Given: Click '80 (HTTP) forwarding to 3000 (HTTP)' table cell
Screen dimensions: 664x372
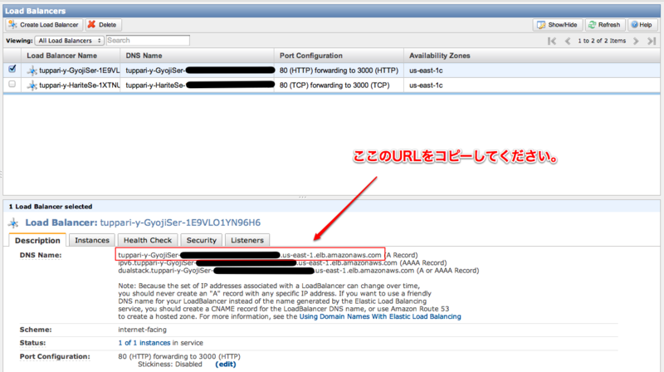Looking at the screenshot, I should click(x=339, y=71).
